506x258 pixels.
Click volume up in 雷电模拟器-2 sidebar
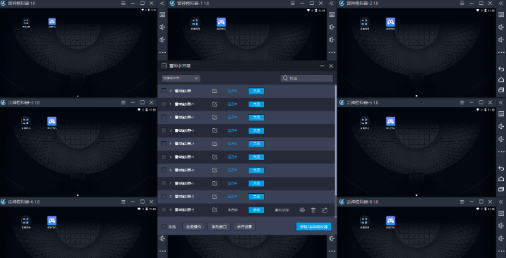pyautogui.click(x=501, y=27)
